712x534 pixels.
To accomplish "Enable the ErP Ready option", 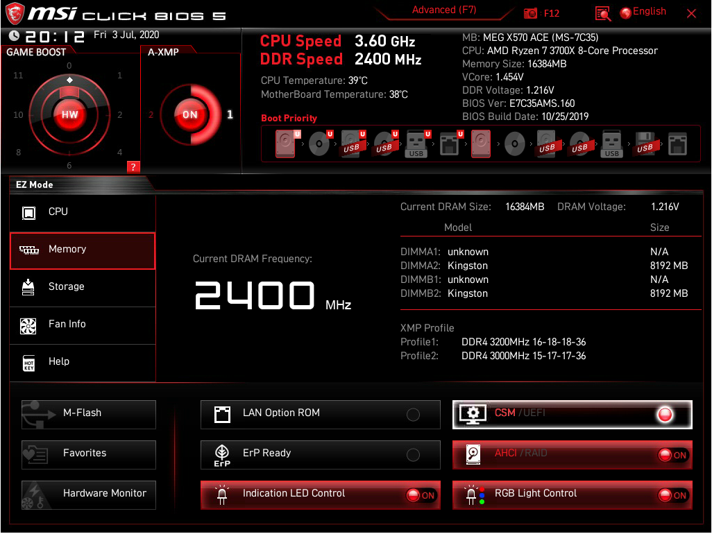I will tap(320, 455).
